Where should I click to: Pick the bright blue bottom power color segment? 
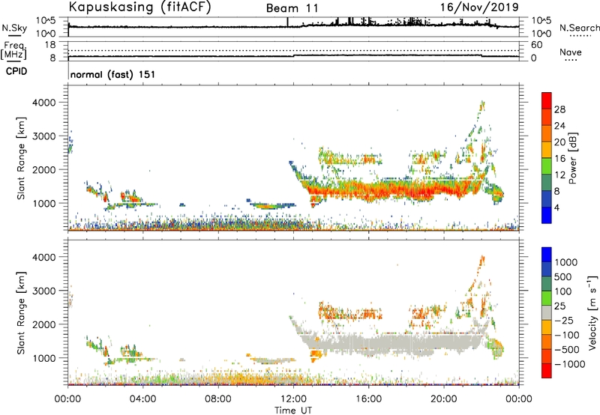tap(547, 216)
